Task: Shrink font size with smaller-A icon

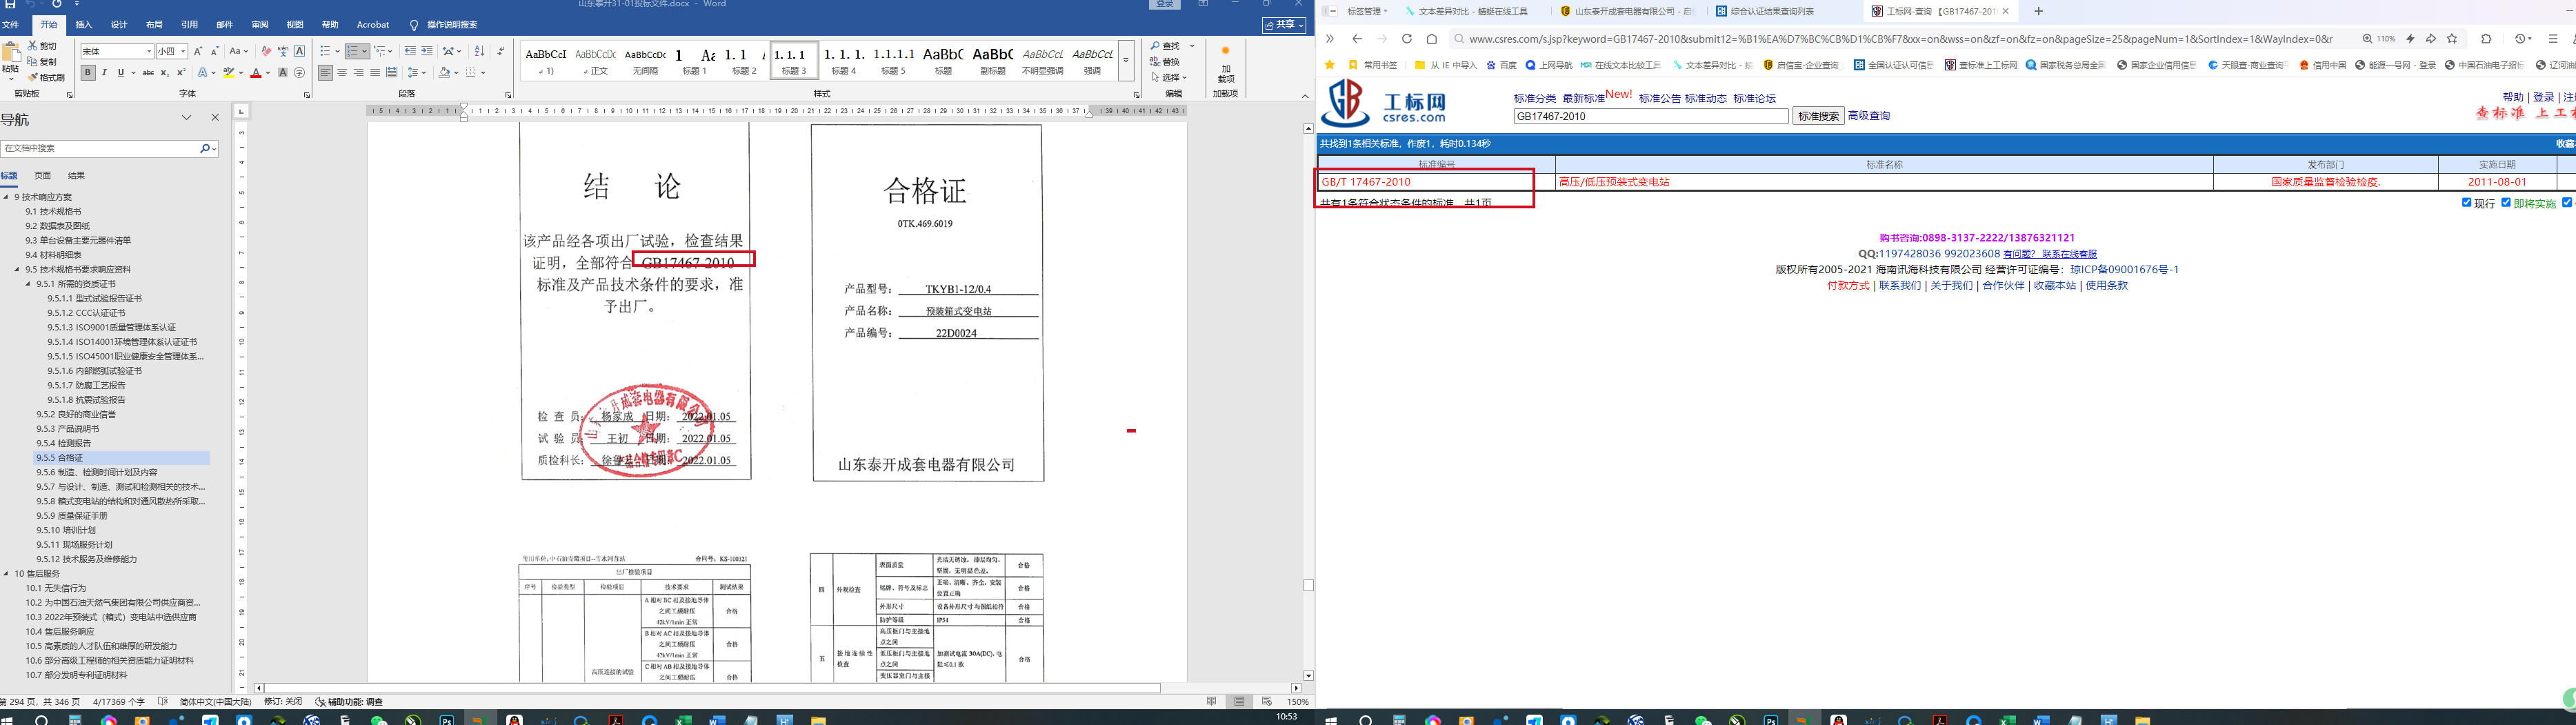Action: point(214,51)
